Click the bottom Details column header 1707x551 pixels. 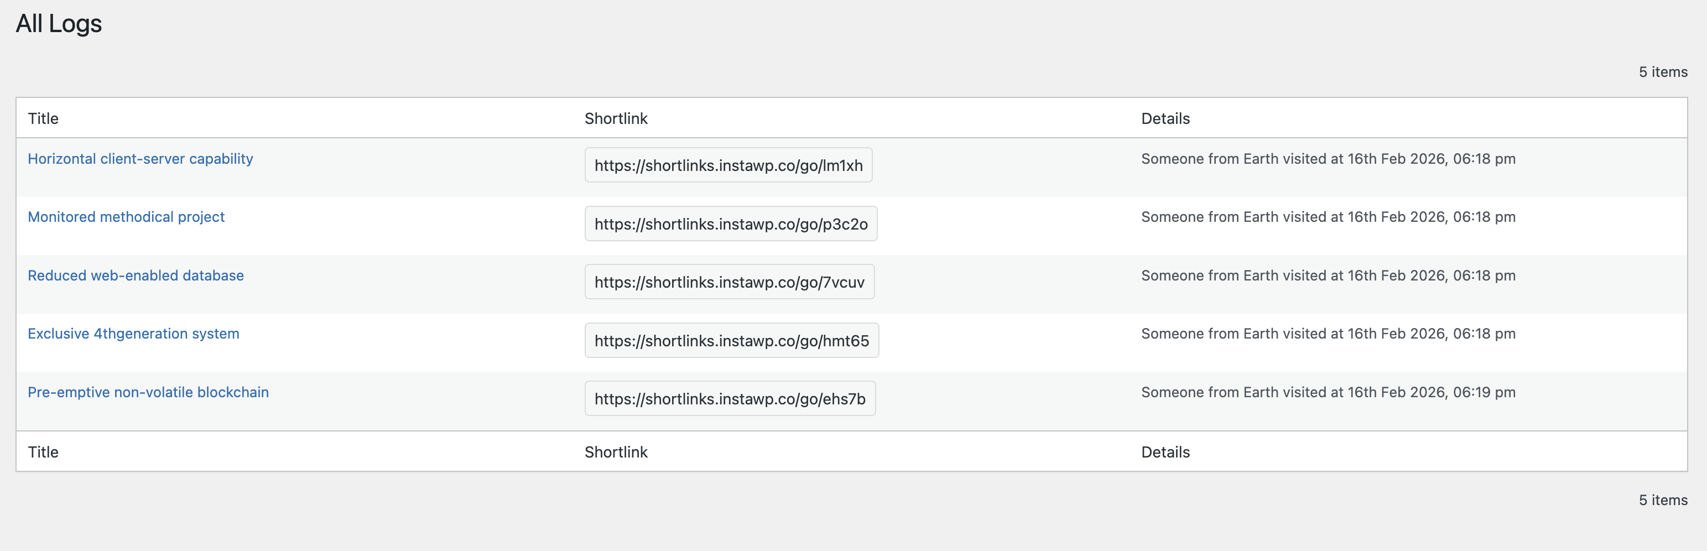(1165, 451)
